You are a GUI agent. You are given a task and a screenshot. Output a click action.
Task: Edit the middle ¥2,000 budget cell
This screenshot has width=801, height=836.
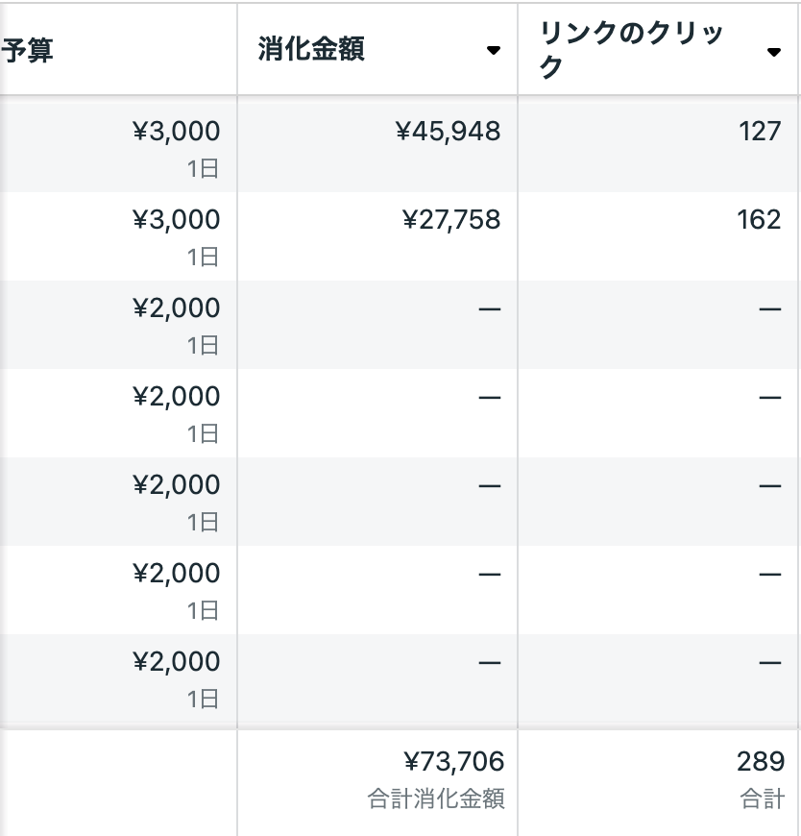tap(176, 484)
